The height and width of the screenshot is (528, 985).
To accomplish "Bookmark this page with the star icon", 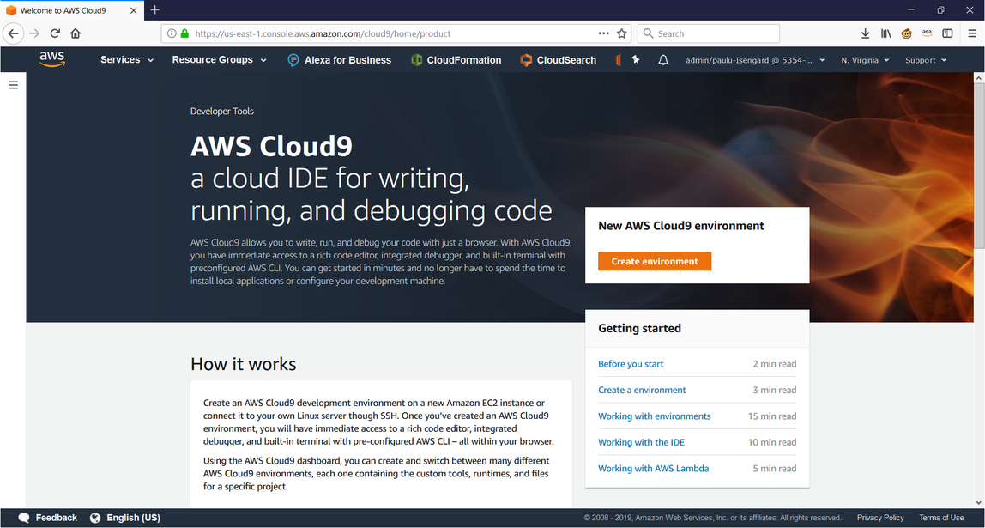I will (x=621, y=33).
